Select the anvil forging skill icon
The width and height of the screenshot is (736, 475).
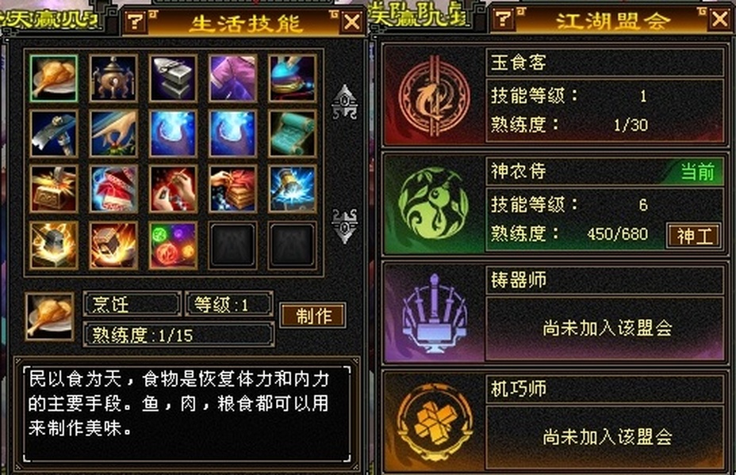tap(173, 78)
